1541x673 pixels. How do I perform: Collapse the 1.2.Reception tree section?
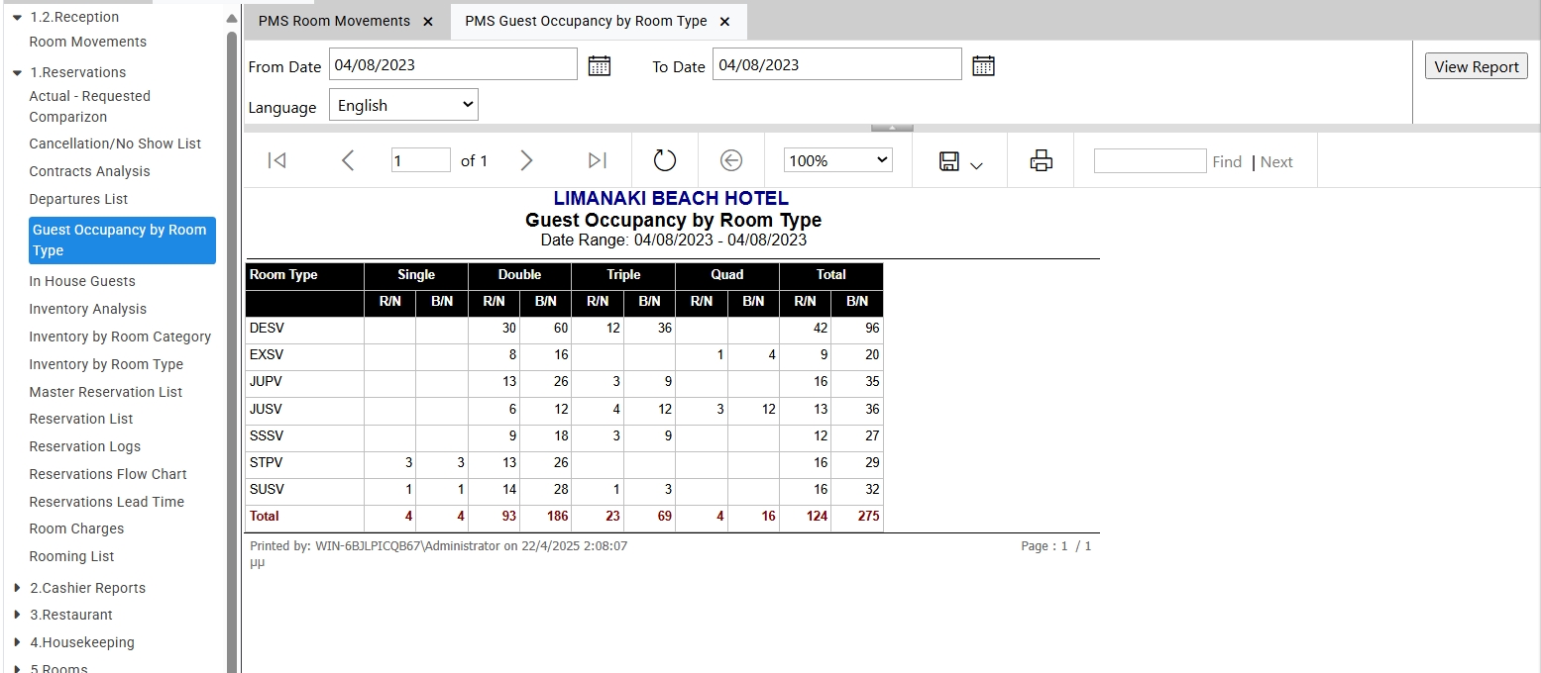17,17
